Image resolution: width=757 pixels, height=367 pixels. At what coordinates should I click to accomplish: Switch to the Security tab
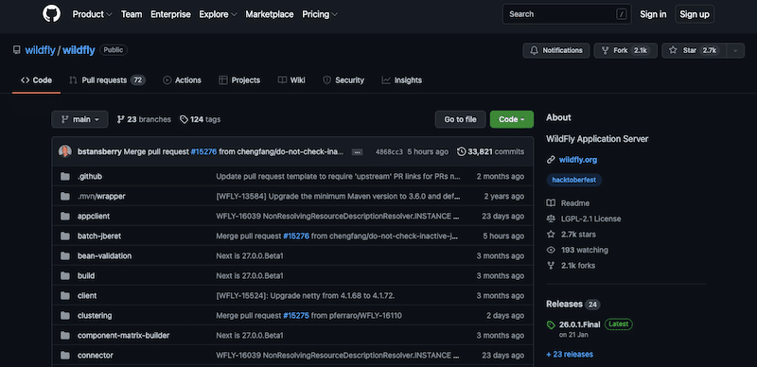click(343, 80)
